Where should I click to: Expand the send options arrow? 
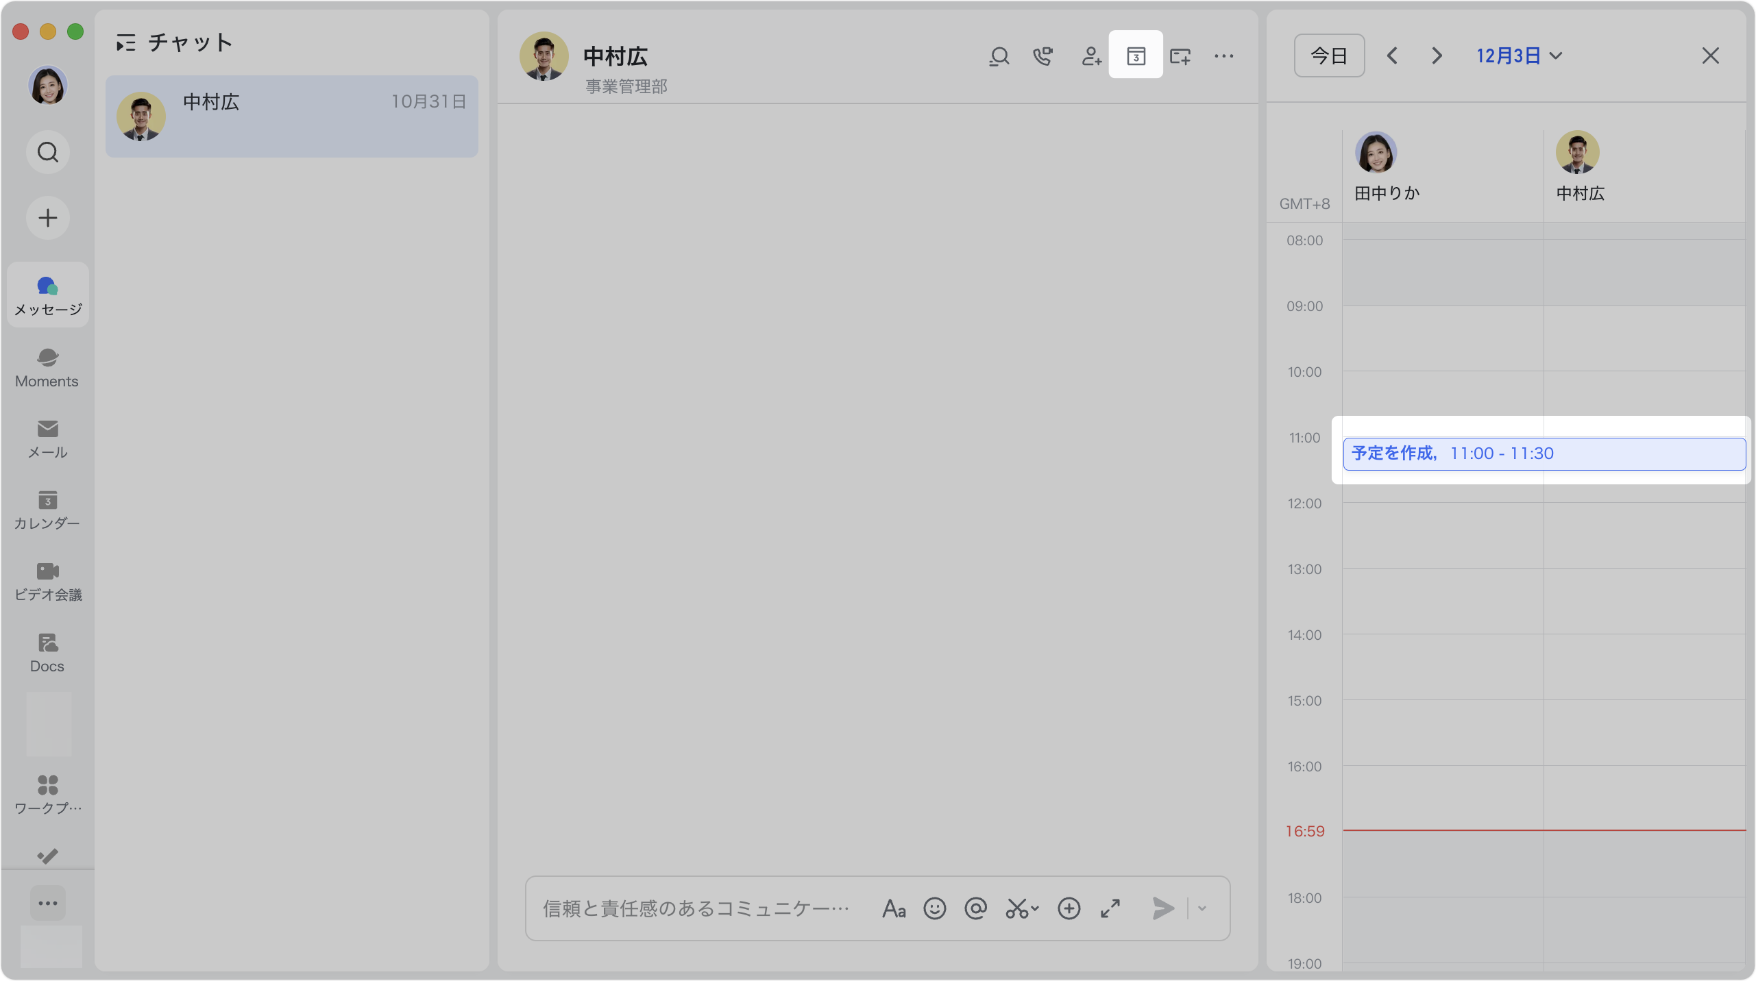click(1202, 908)
